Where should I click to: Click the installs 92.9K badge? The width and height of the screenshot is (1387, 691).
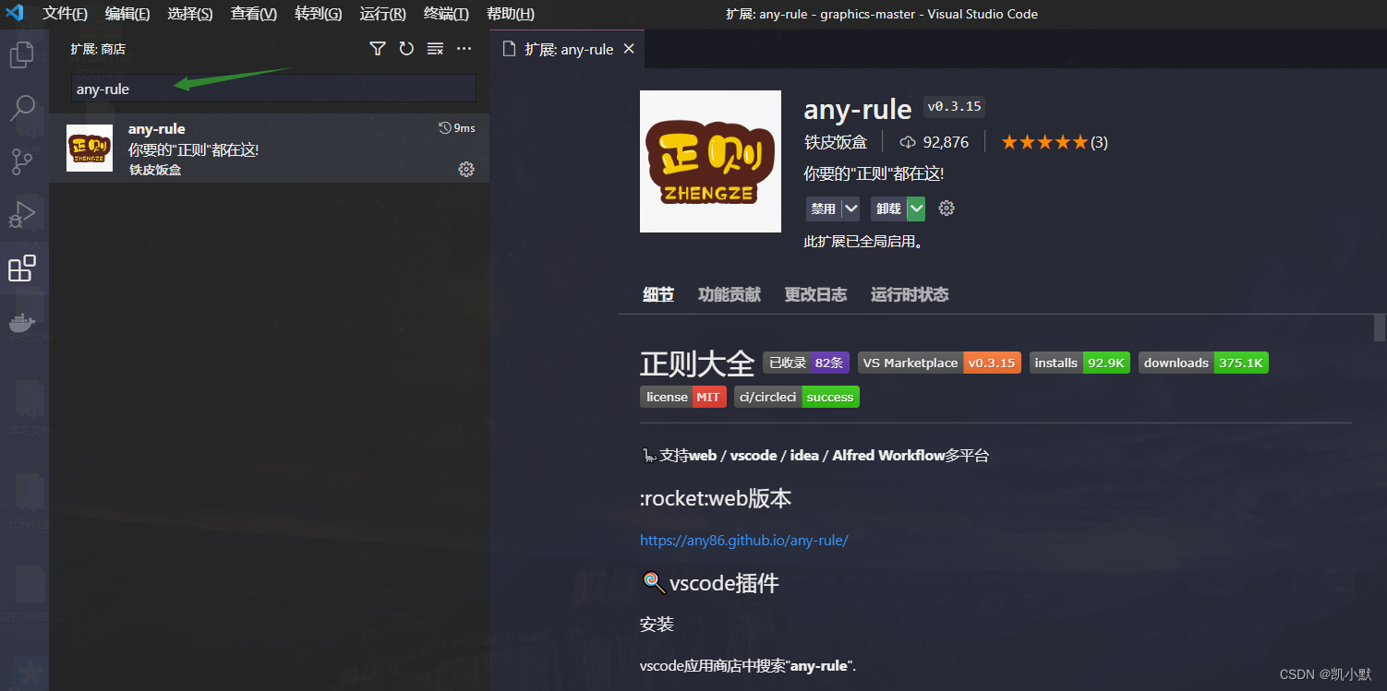coord(1079,363)
